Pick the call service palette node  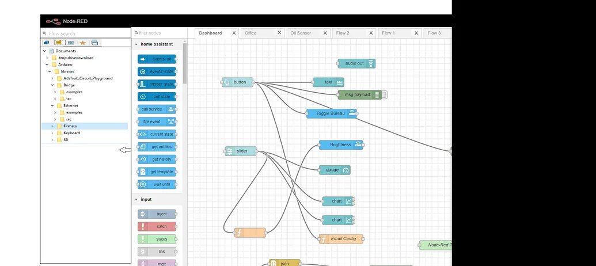tap(157, 109)
